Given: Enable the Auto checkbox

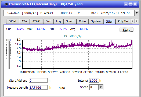Looking at the screenshot, I should (56, 88).
